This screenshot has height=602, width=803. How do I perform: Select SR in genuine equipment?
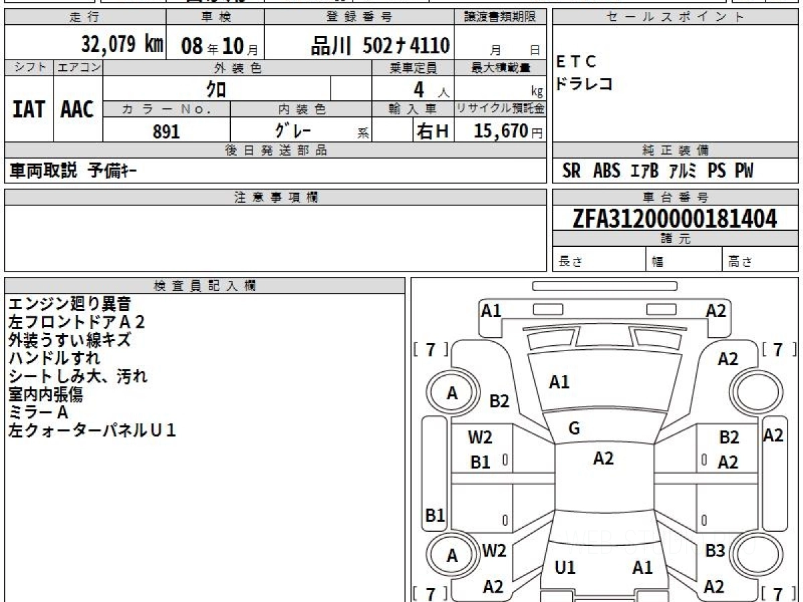point(571,172)
